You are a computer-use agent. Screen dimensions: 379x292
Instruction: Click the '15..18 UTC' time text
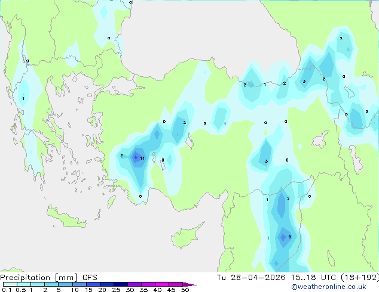(313, 278)
